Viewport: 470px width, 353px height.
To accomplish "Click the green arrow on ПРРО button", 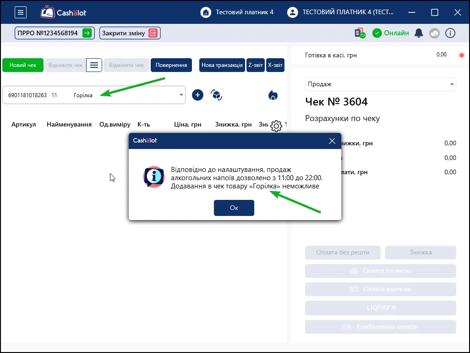I will tap(87, 33).
